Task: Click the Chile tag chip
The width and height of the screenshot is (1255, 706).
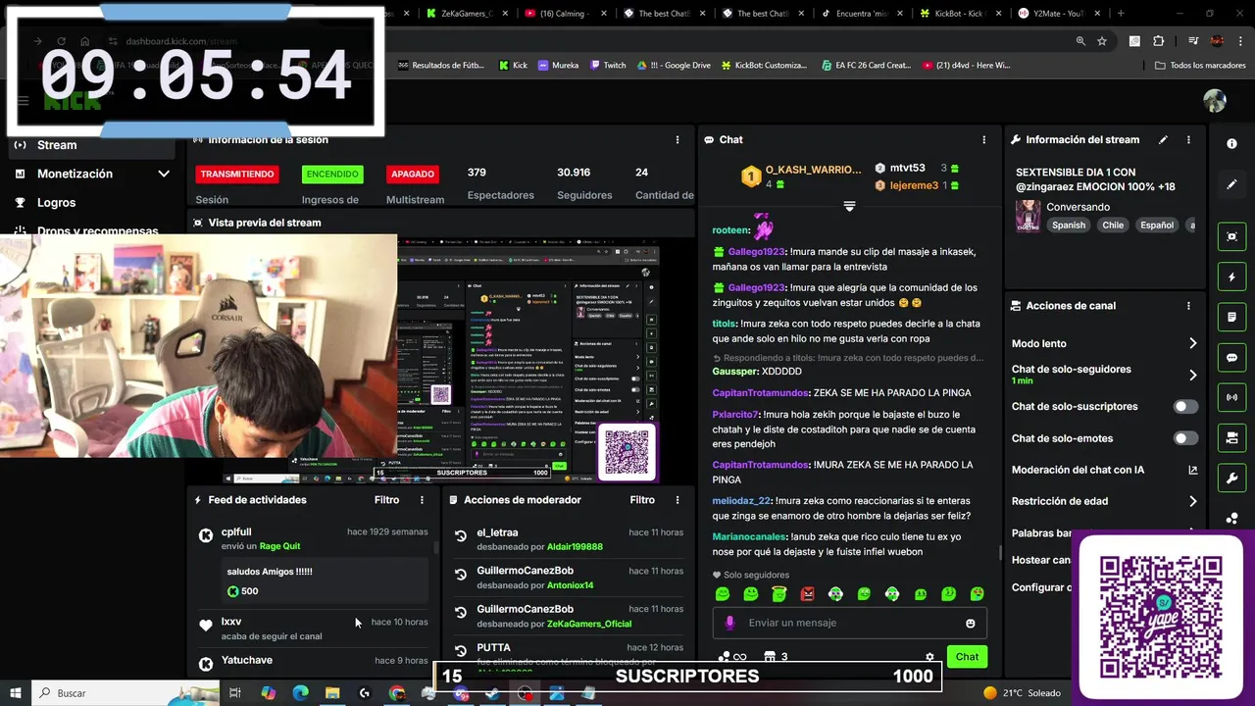Action: point(1113,225)
